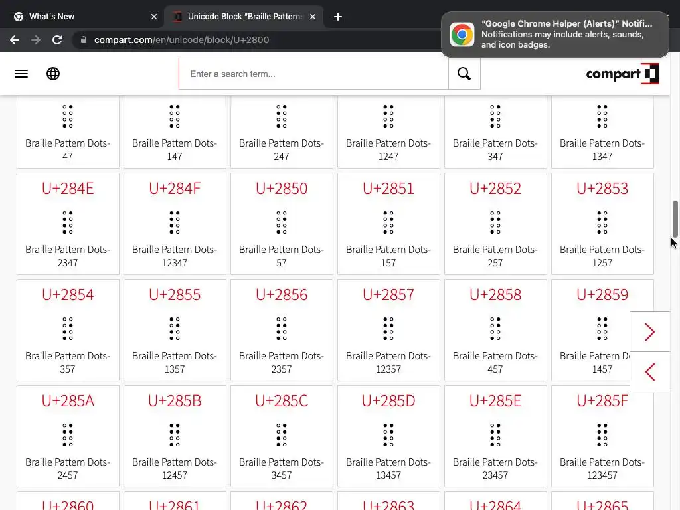The height and width of the screenshot is (510, 680).
Task: Click the magnifier search button
Action: (x=464, y=74)
